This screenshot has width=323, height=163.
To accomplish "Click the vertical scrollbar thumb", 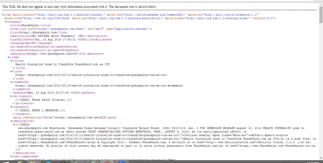I will pyautogui.click(x=321, y=15).
